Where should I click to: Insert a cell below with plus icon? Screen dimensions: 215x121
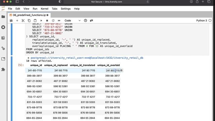17,21
